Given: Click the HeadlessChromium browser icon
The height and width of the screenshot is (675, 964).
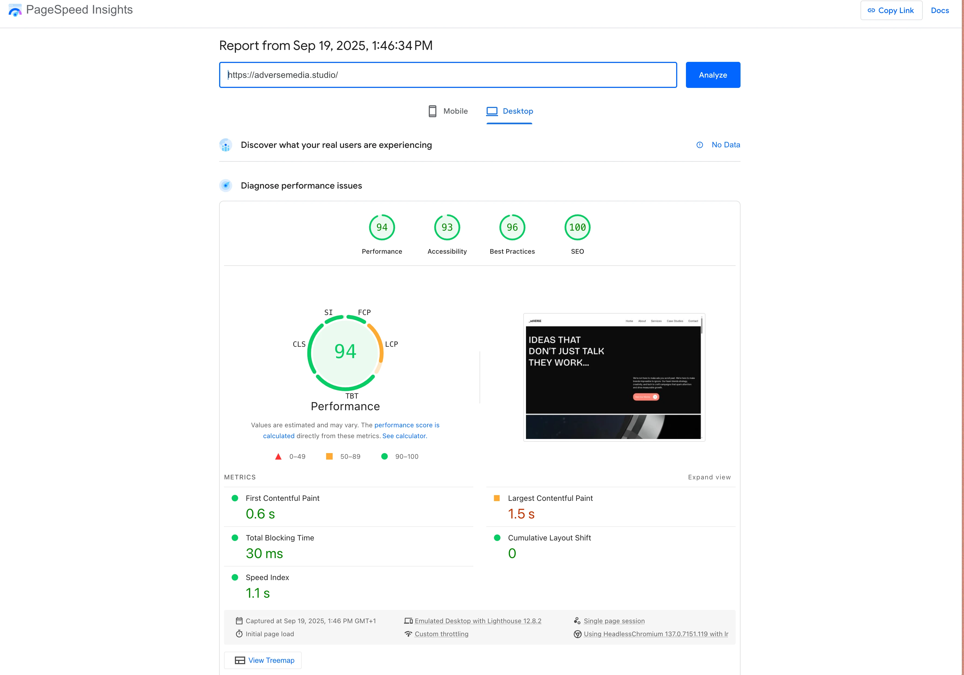Looking at the screenshot, I should pyautogui.click(x=578, y=634).
